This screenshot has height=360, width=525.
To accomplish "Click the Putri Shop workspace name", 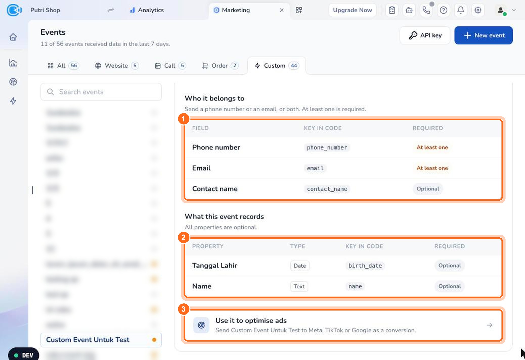I will [45, 10].
